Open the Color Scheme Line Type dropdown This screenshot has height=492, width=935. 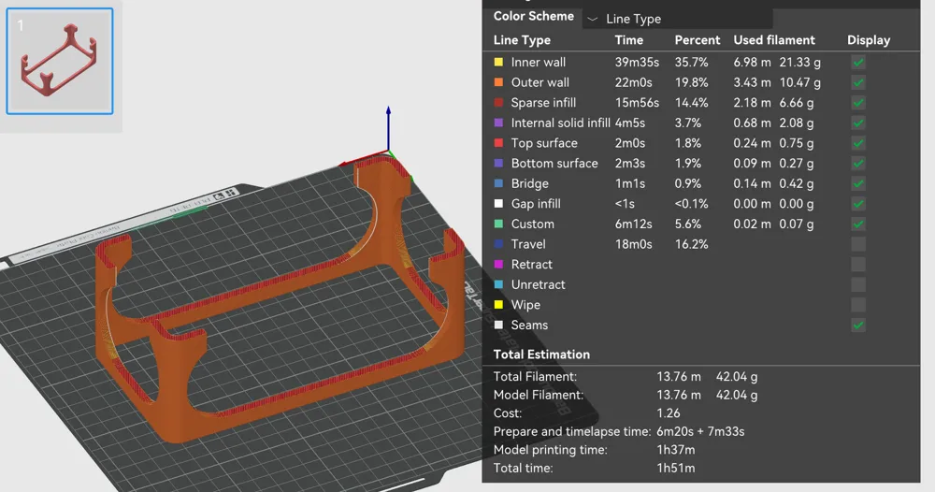click(x=677, y=19)
